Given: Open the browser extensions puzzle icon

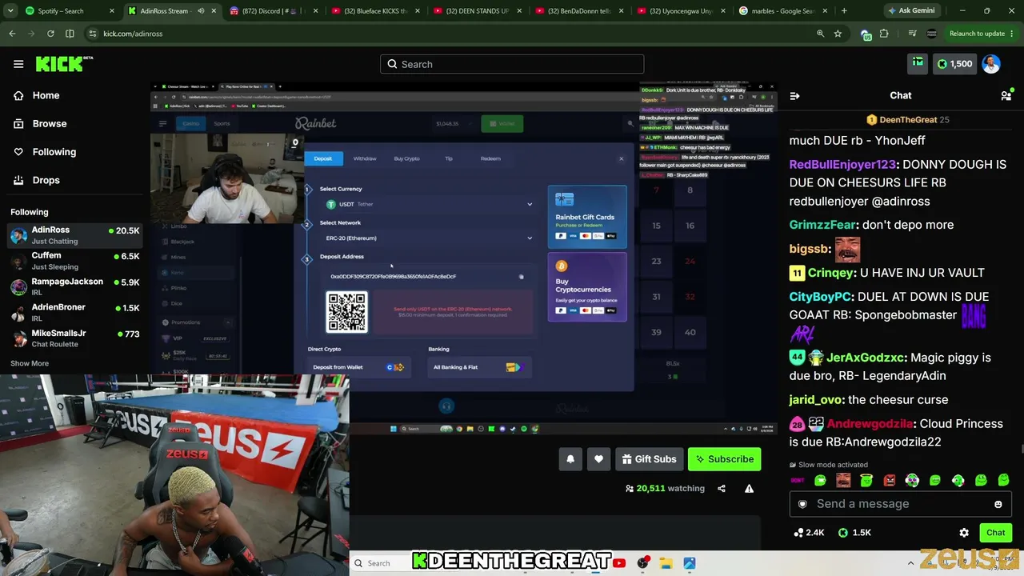Looking at the screenshot, I should click(884, 34).
